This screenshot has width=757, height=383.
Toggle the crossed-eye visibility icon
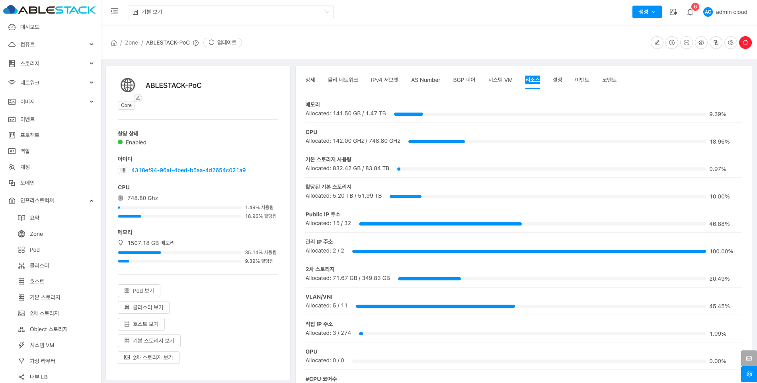point(701,43)
